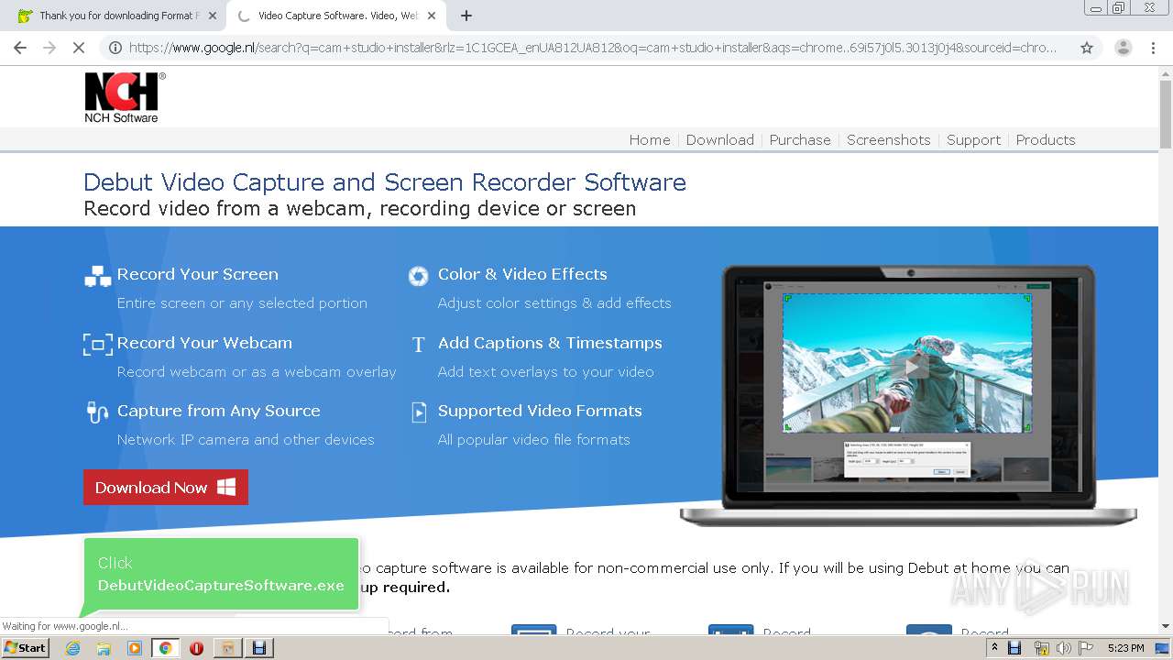The image size is (1173, 660).
Task: Click 'Add text overlays to your video' text
Action: [x=546, y=372]
